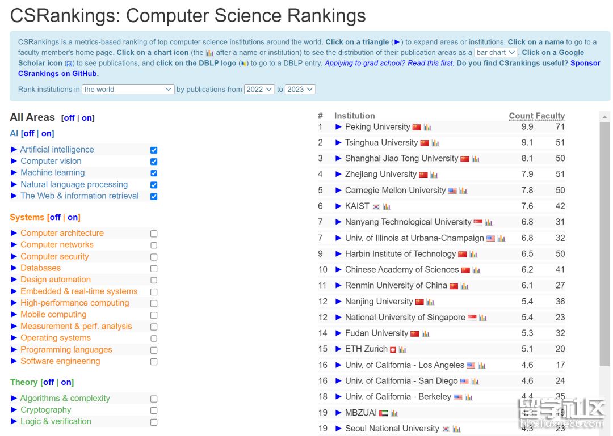The width and height of the screenshot is (613, 436).
Task: Open the end year 2023 dropdown
Action: coord(300,90)
